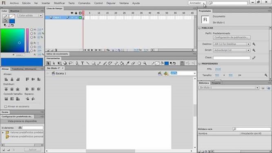Viewport: 272px width, 153px height.
Task: Open the Destino AIR 3.2 dropdown
Action: tap(232, 44)
